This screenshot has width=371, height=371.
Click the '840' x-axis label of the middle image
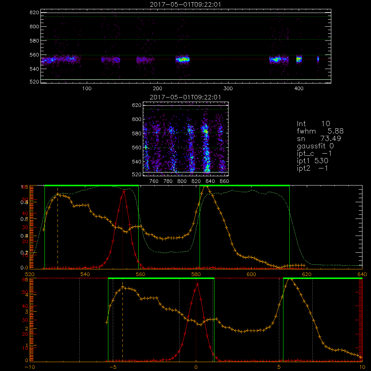[210, 181]
